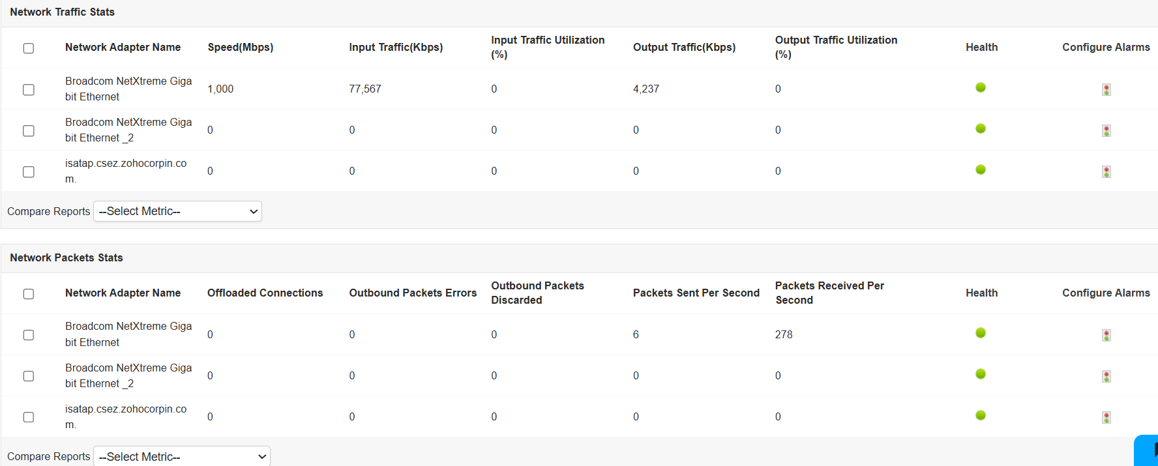The height and width of the screenshot is (466, 1158).
Task: Configure alarms for Broadcom Ethernet _2 packets row
Action: coord(1106,376)
